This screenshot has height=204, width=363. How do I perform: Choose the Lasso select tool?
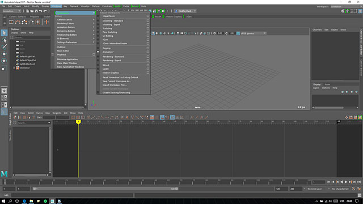click(4, 40)
